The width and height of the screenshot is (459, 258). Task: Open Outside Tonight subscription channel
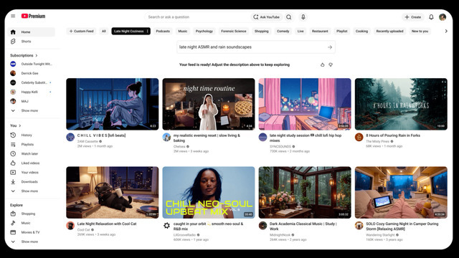(32, 64)
